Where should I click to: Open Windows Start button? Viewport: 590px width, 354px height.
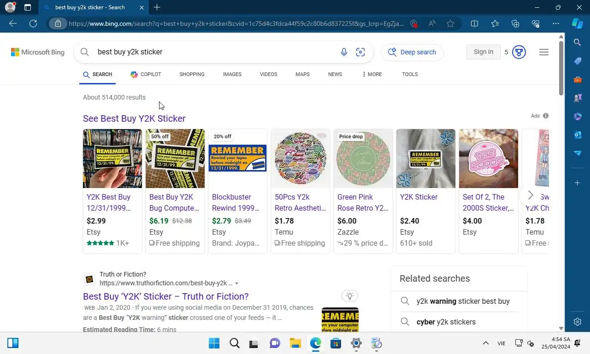214,343
